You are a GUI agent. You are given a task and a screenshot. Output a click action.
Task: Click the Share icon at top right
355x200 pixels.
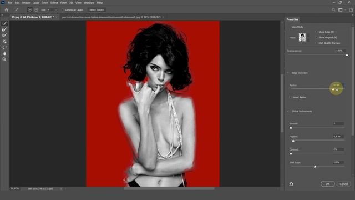pyautogui.click(x=351, y=10)
